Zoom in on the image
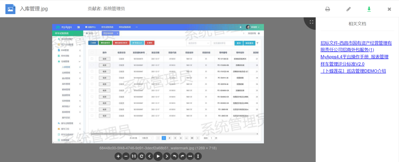The height and width of the screenshot is (162, 399). (118, 156)
